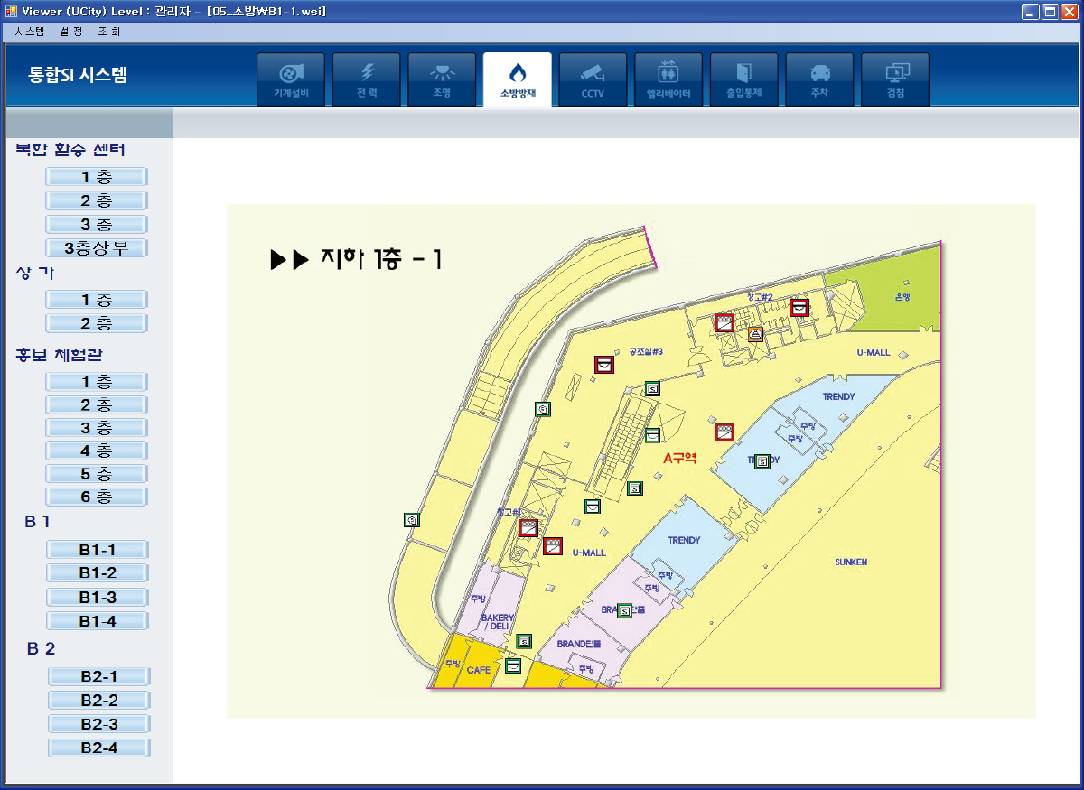Select the green icon right of CAFE
The width and height of the screenshot is (1084, 790).
click(513, 666)
